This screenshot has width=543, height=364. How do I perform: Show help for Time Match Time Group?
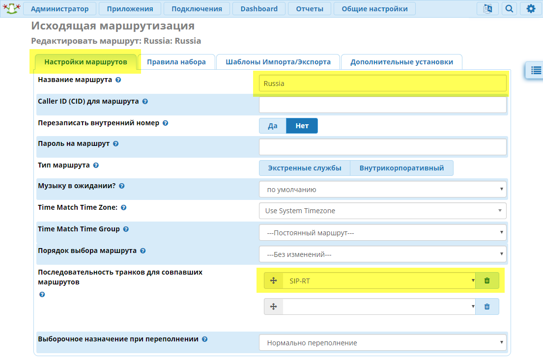pos(126,229)
